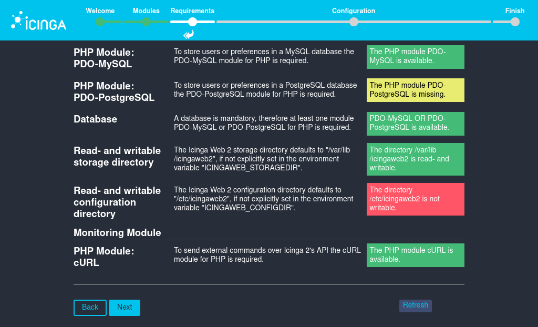Click the yellow PDO-PostgreSQL missing badge
This screenshot has width=538, height=327.
[x=415, y=90]
